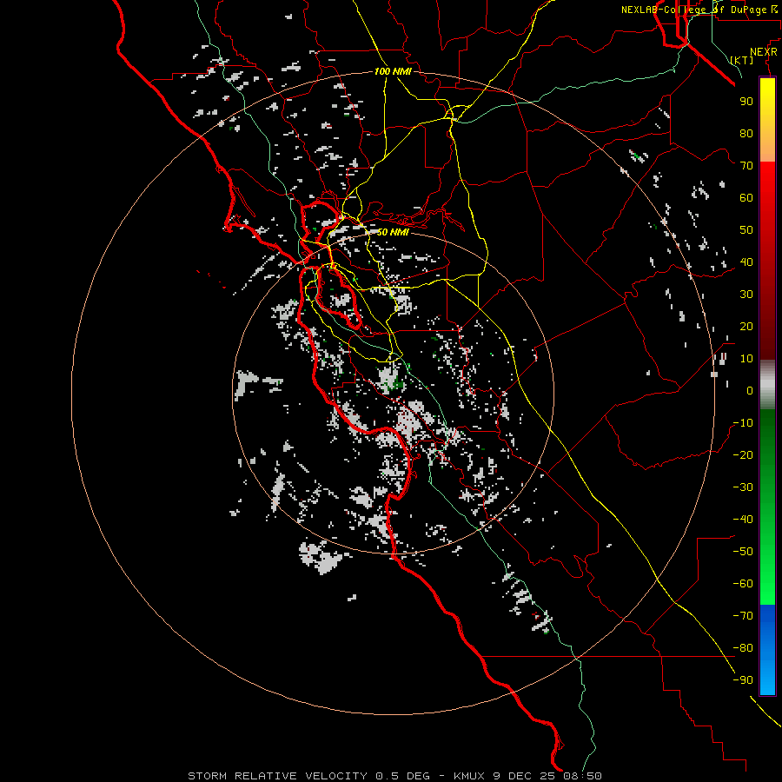Image resolution: width=782 pixels, height=782 pixels.
Task: Click the -20 value on the velocity scale
Action: 743,454
